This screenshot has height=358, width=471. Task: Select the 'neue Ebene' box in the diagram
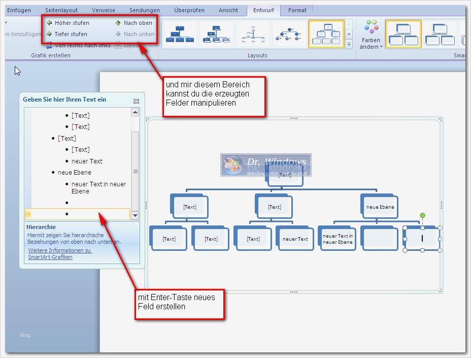380,207
